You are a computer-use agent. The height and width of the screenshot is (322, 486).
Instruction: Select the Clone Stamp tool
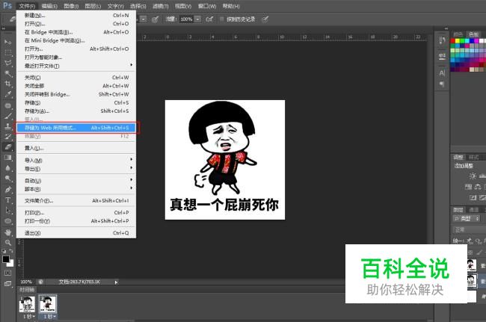tap(7, 126)
